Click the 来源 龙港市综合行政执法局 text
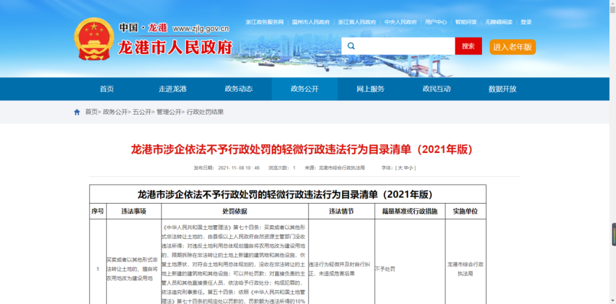 coord(335,168)
